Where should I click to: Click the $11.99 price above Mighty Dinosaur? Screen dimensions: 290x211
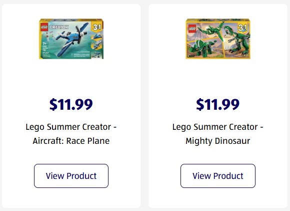tap(218, 104)
